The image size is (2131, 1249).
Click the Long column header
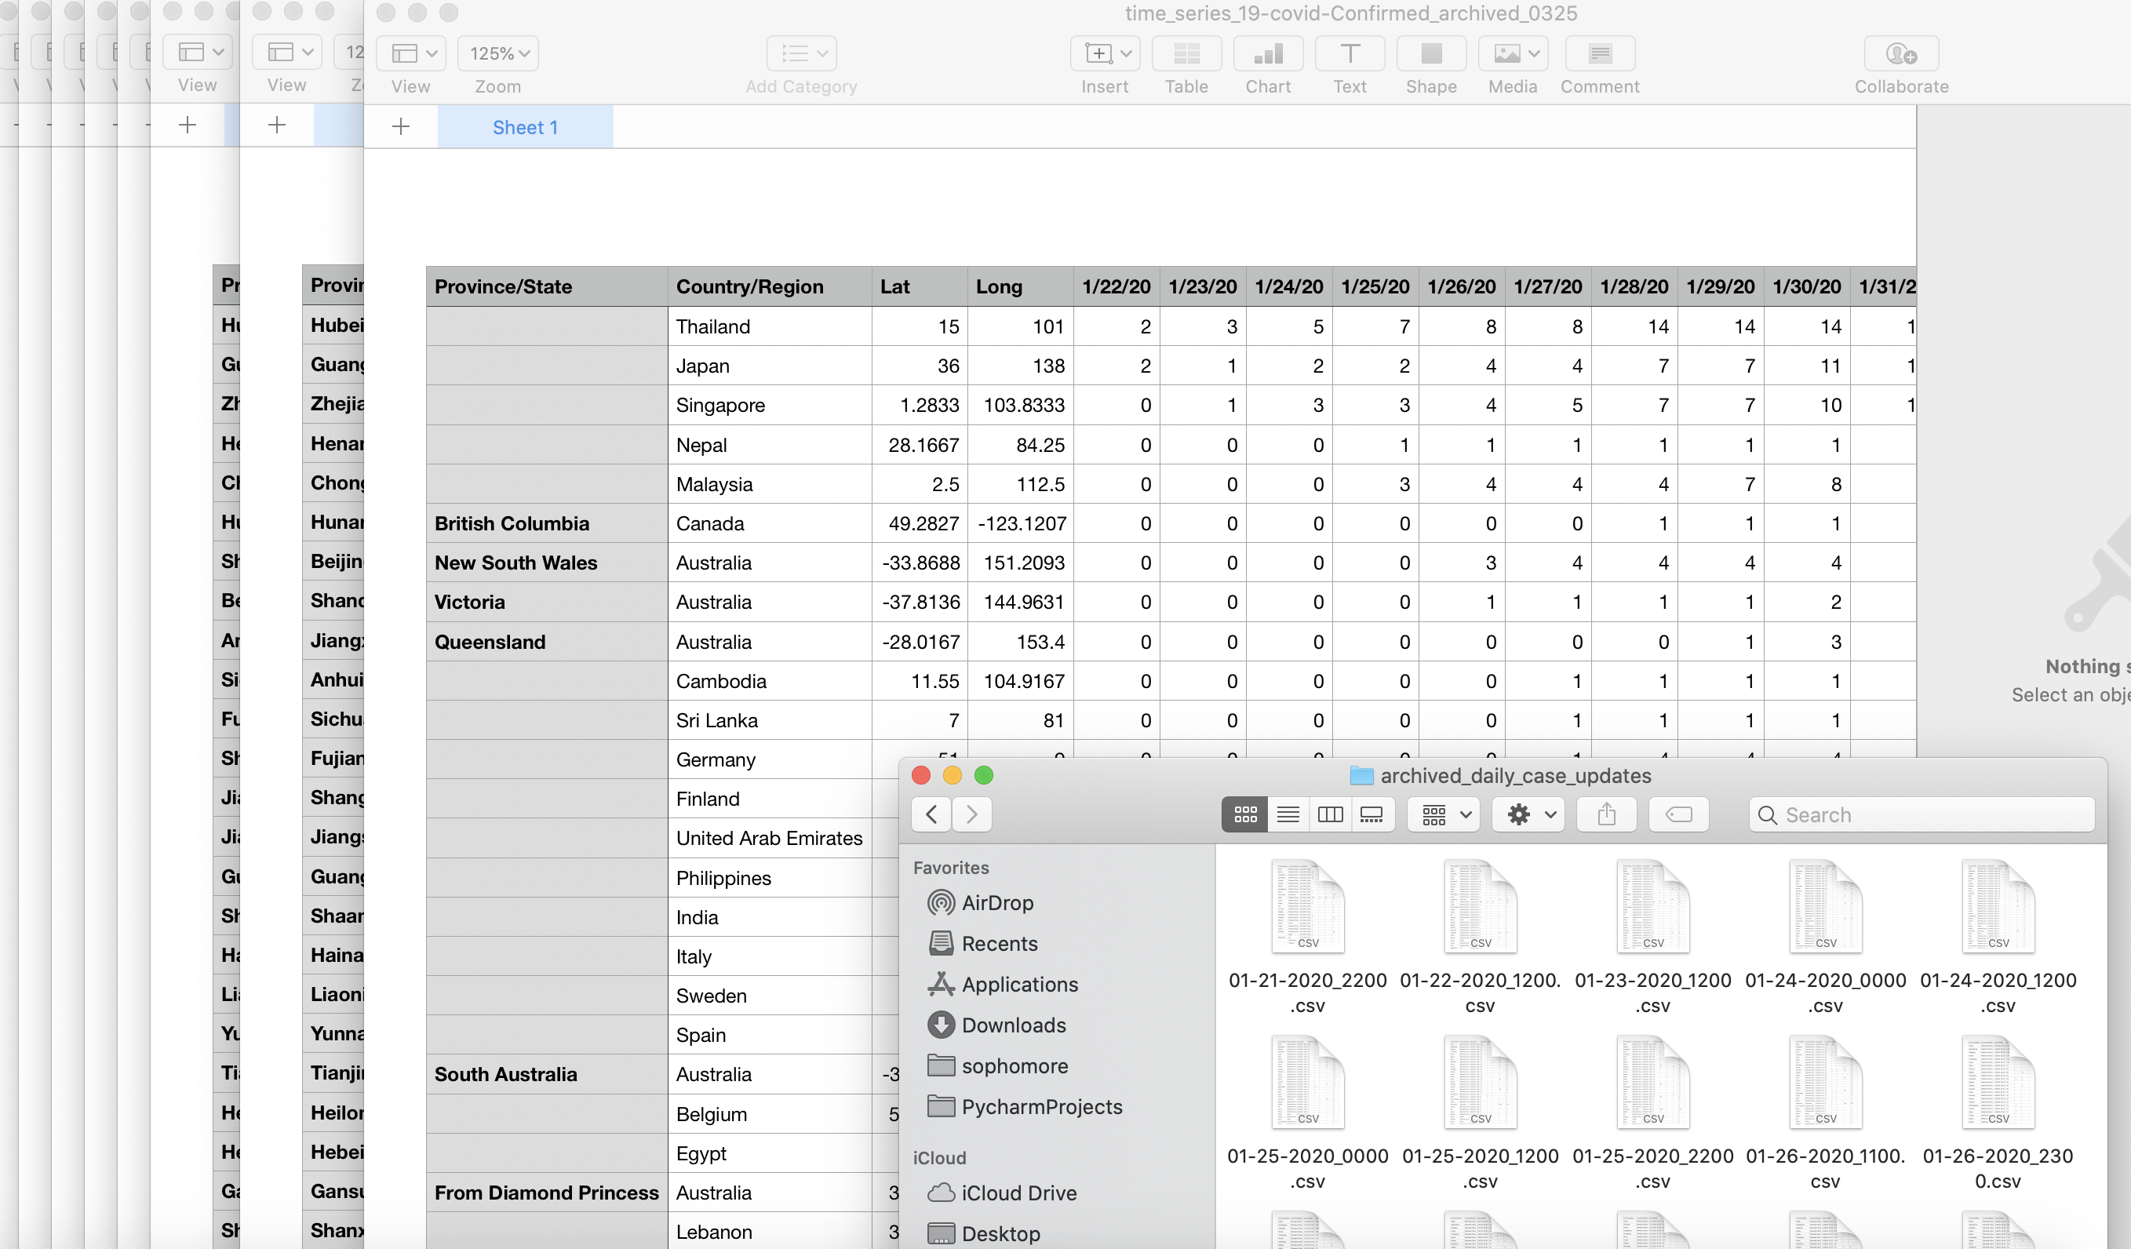point(1020,286)
